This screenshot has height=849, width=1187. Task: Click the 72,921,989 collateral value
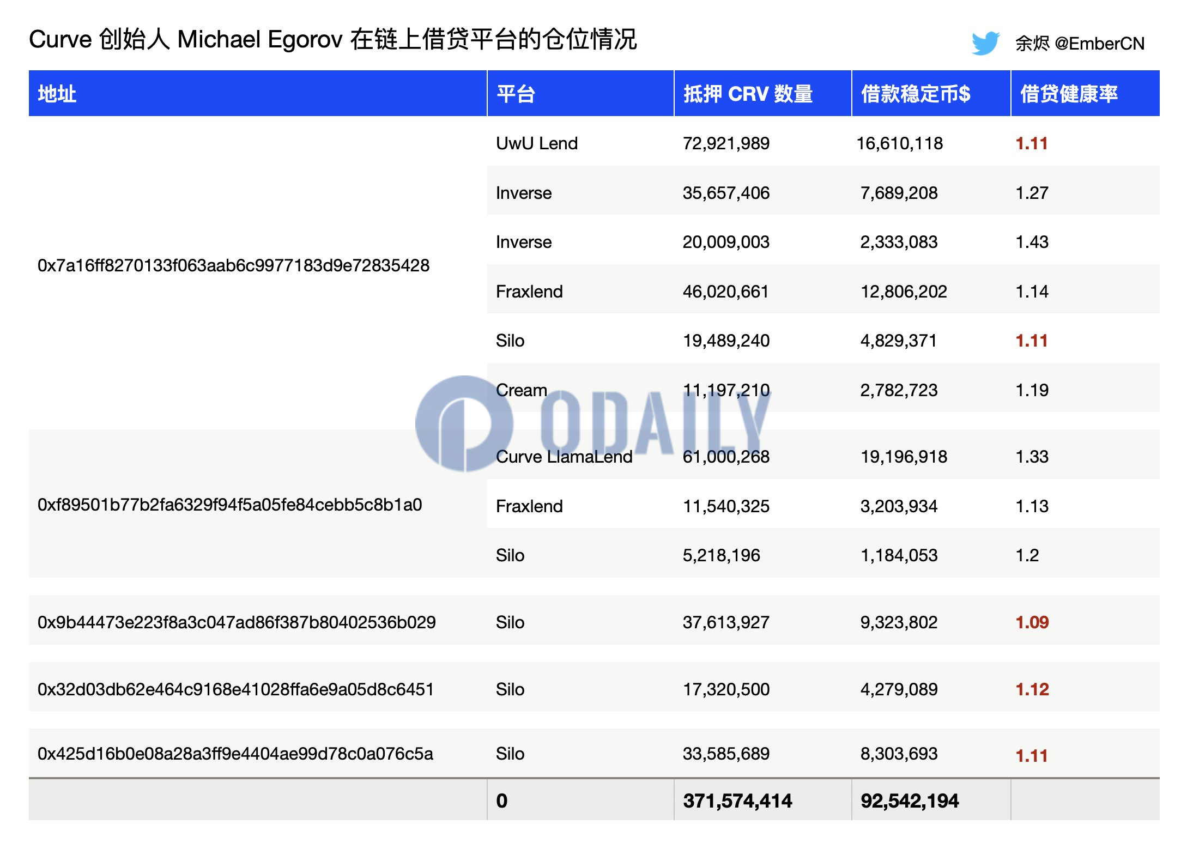click(726, 143)
